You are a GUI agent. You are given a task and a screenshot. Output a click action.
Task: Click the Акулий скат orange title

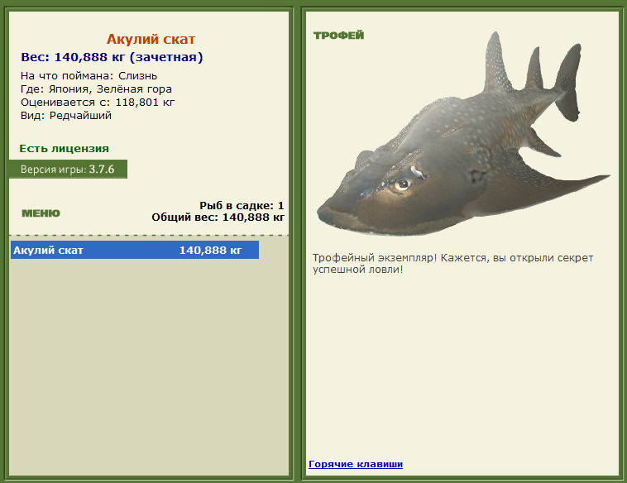[x=151, y=39]
